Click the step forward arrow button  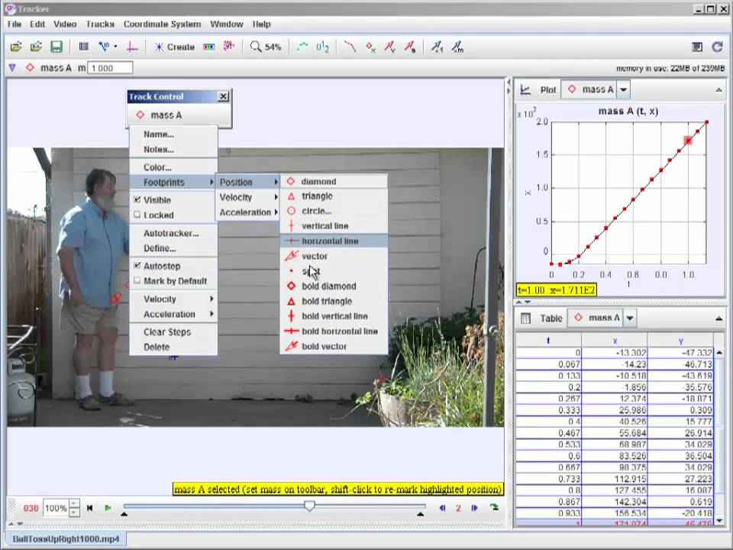pyautogui.click(x=474, y=508)
